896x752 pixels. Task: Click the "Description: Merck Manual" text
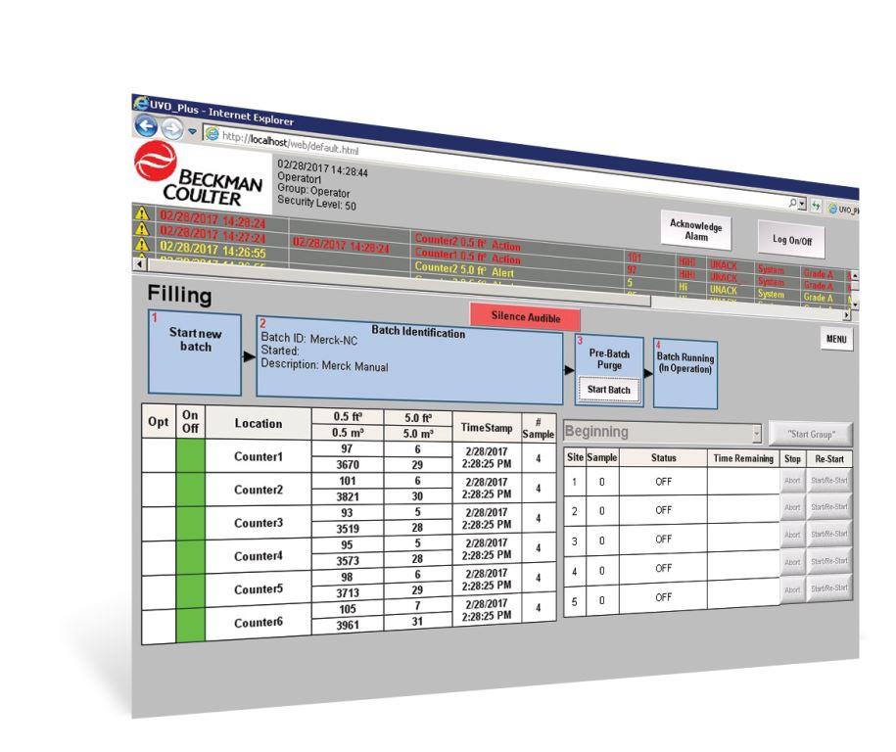[324, 365]
